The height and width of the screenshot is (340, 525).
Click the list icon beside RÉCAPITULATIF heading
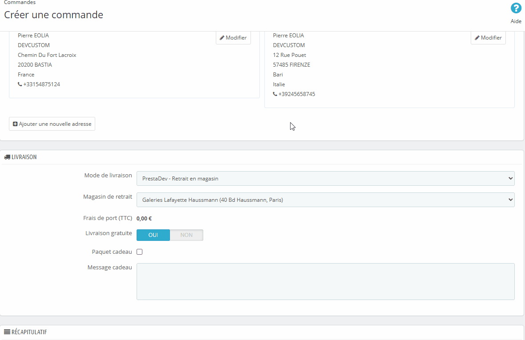(7, 332)
